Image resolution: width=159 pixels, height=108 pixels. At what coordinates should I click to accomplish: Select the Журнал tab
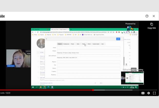click(60, 44)
